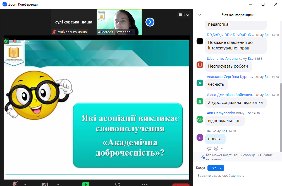Click the blue arrow to see more participants
Viewport: 282px width, 186px height.
pyautogui.click(x=150, y=22)
